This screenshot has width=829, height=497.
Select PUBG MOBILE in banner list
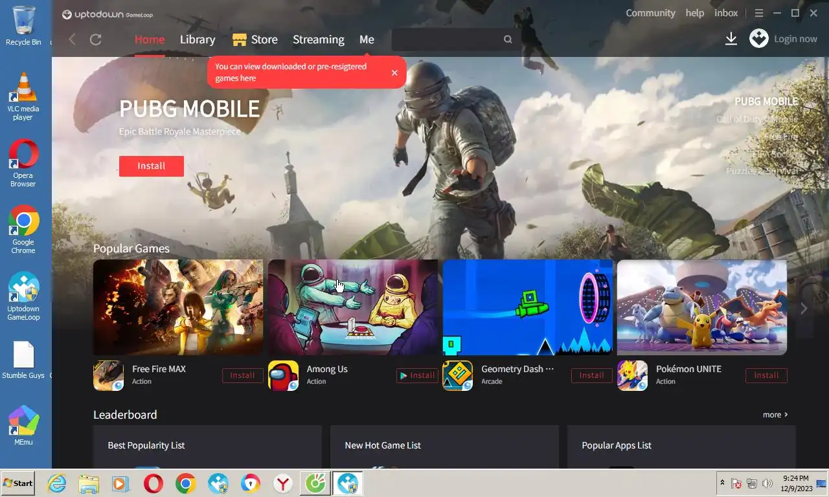coord(766,102)
